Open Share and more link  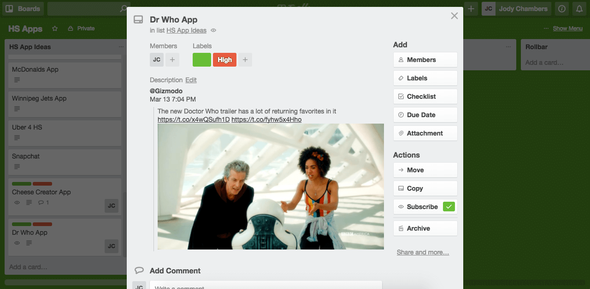pos(423,252)
